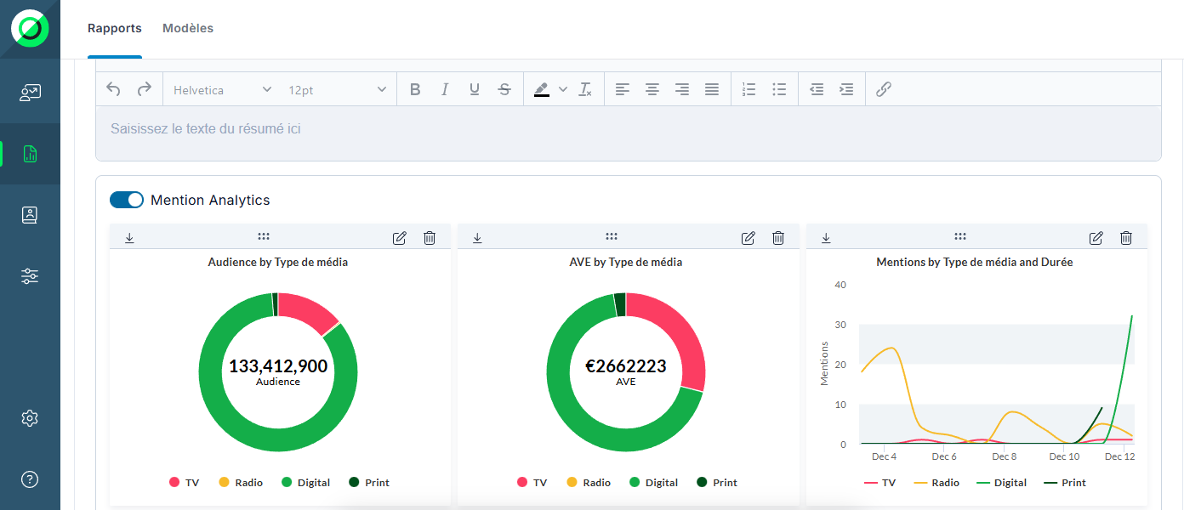Insert a hyperlink in the editor
1184x510 pixels.
883,88
